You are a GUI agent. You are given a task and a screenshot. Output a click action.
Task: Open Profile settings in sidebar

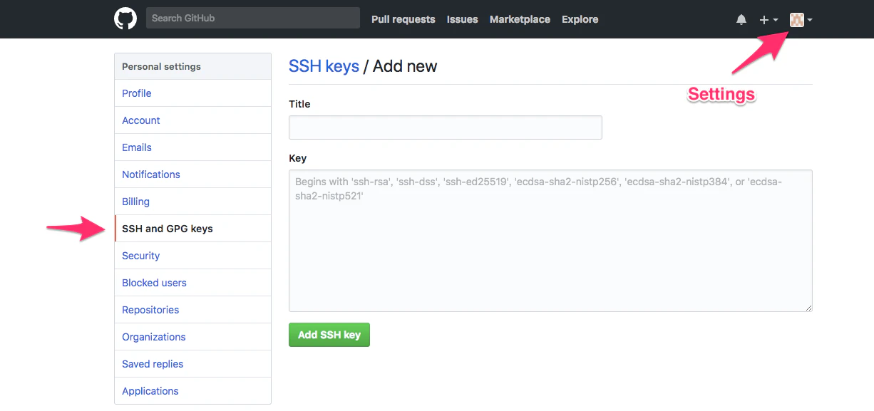[x=192, y=93]
